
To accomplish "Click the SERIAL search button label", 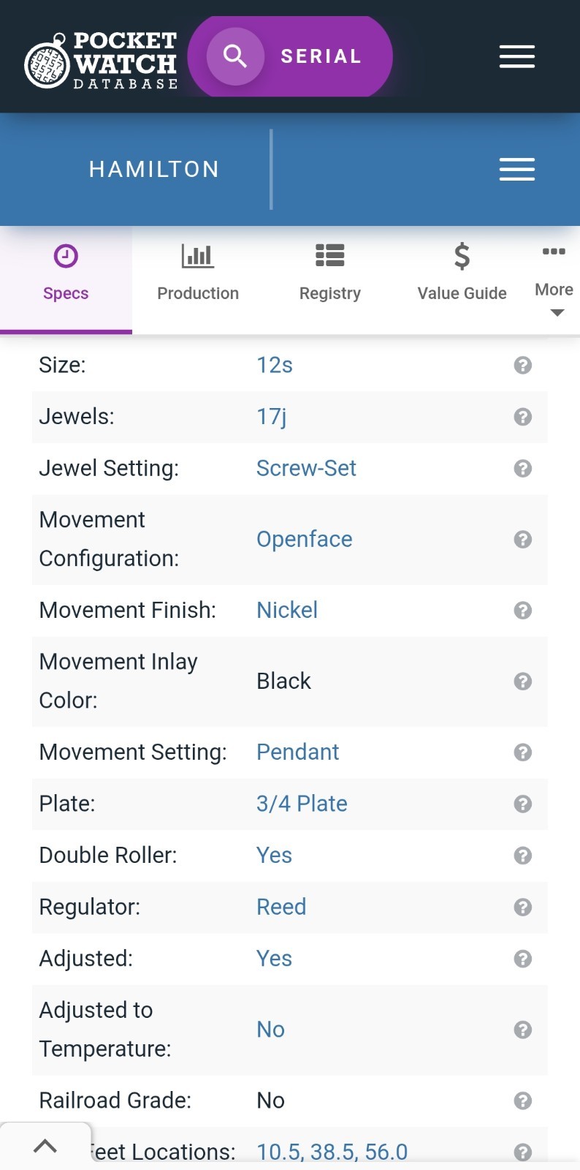I will tap(321, 56).
